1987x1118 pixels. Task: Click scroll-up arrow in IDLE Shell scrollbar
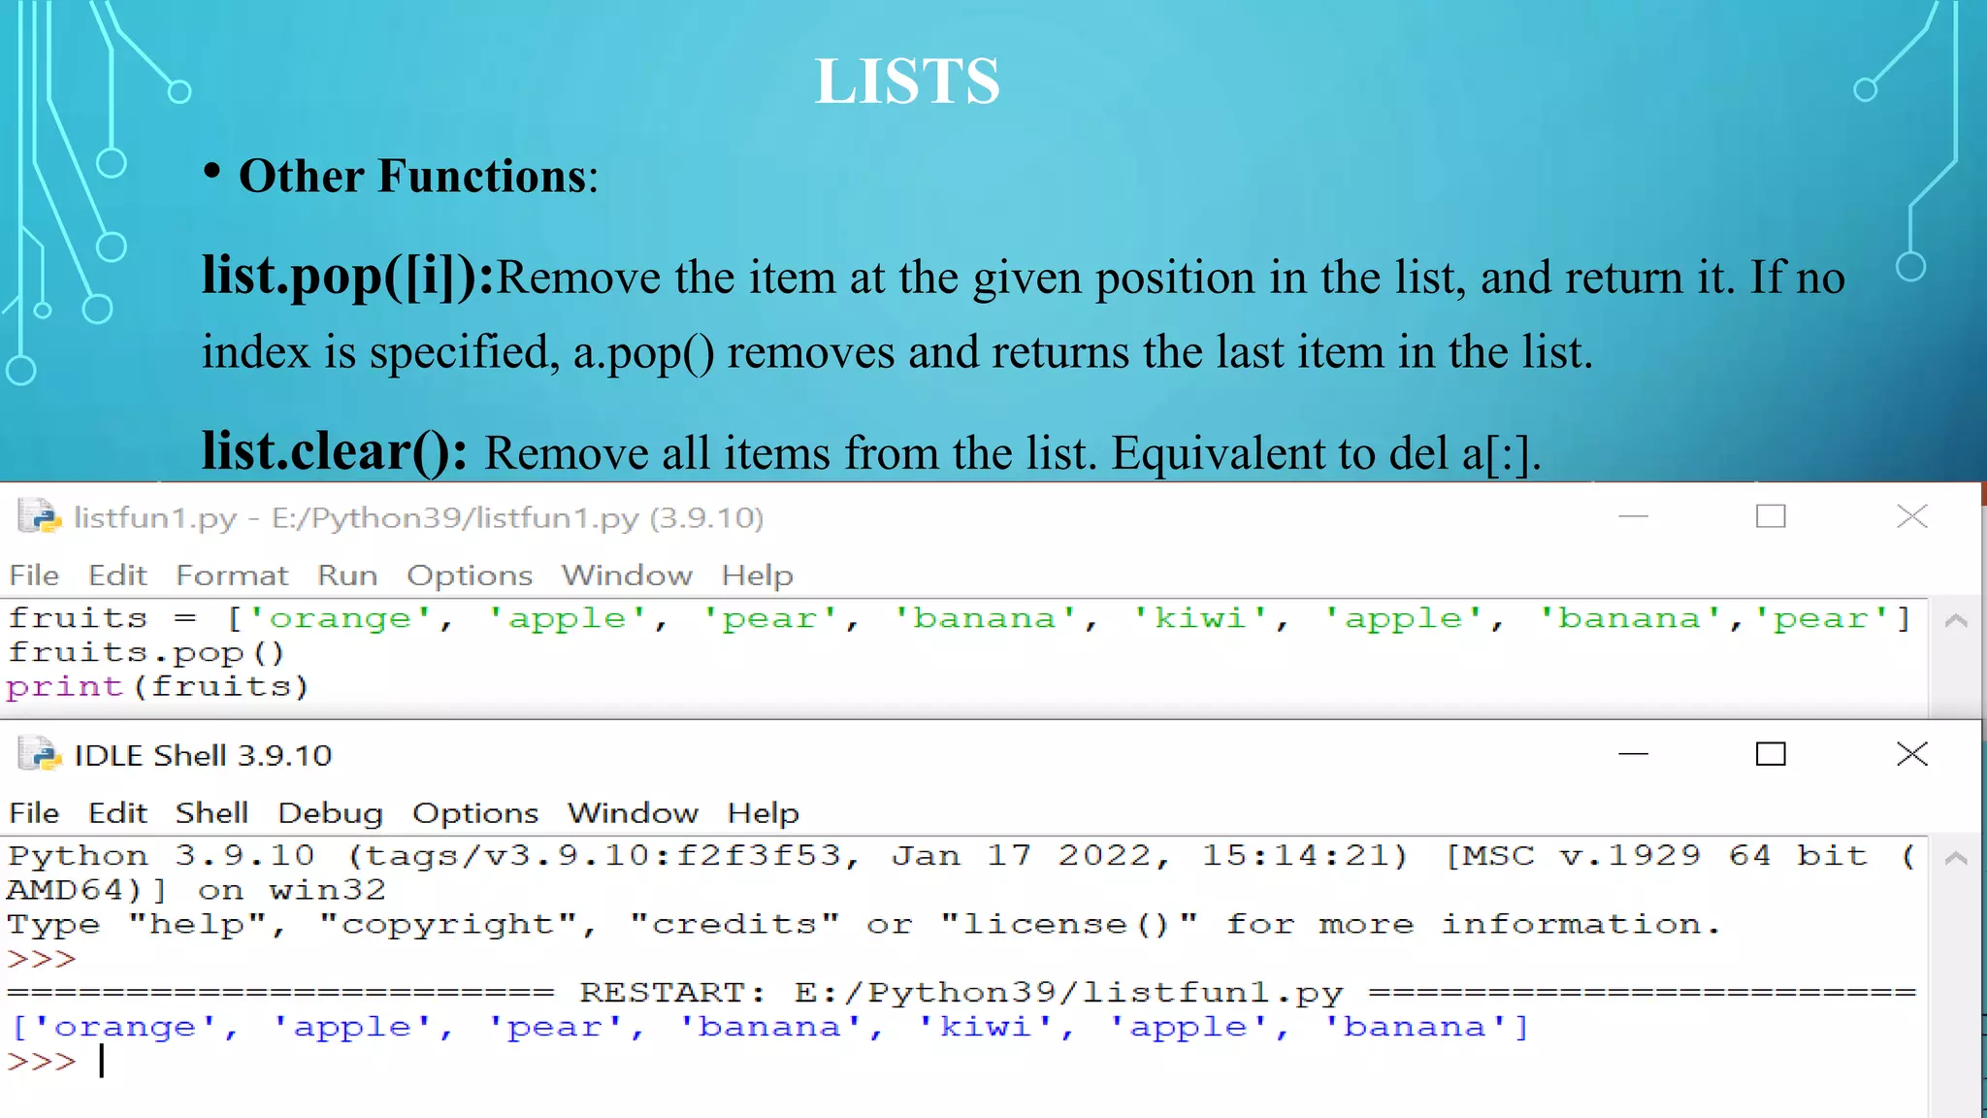click(1956, 858)
